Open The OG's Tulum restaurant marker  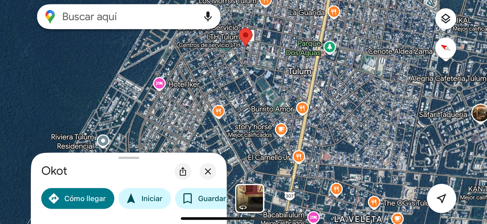click(x=374, y=202)
